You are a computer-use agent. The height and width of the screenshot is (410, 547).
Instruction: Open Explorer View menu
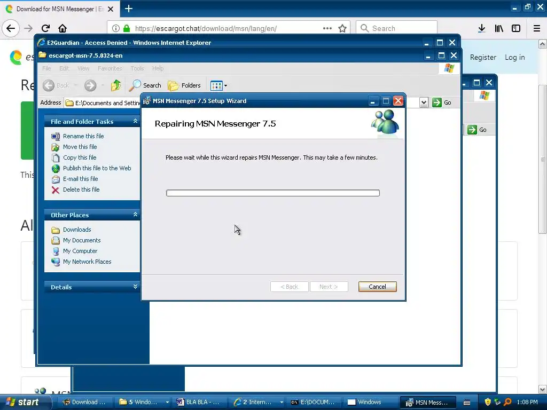(x=83, y=68)
